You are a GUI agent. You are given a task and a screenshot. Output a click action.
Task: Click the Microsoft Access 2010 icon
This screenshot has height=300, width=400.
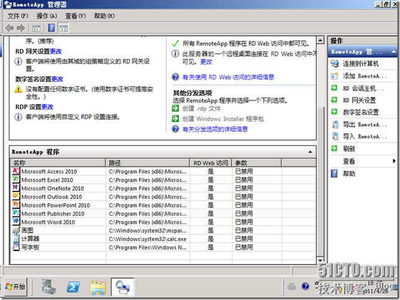[16, 171]
